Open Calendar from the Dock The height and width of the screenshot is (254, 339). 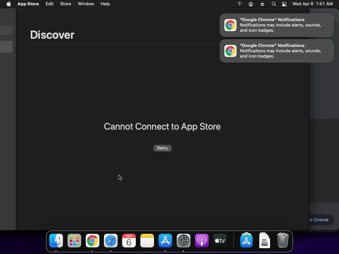click(x=129, y=241)
